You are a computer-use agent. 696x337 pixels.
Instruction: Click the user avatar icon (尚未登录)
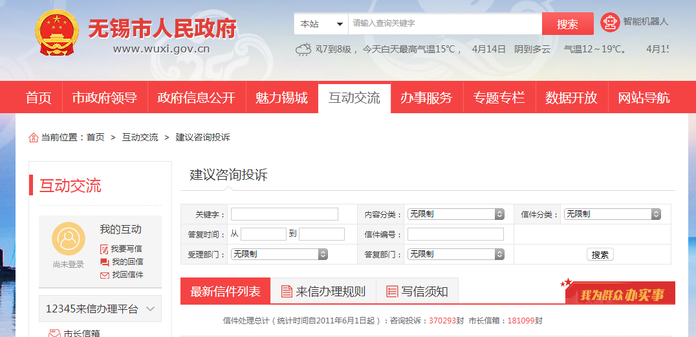coord(68,239)
